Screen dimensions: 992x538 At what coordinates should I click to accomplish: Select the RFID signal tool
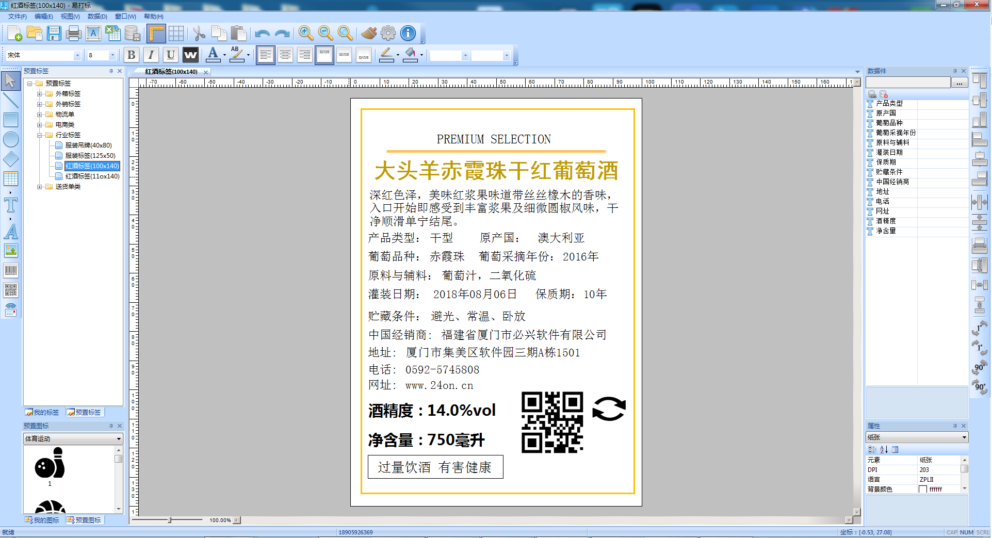pyautogui.click(x=10, y=309)
